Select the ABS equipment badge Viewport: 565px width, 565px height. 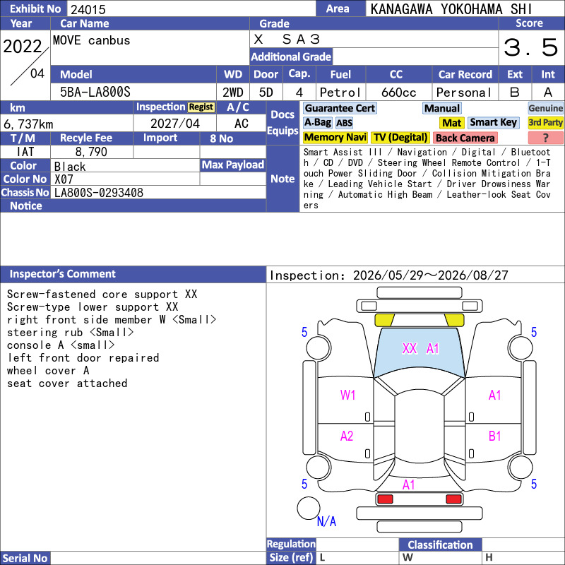tap(345, 123)
